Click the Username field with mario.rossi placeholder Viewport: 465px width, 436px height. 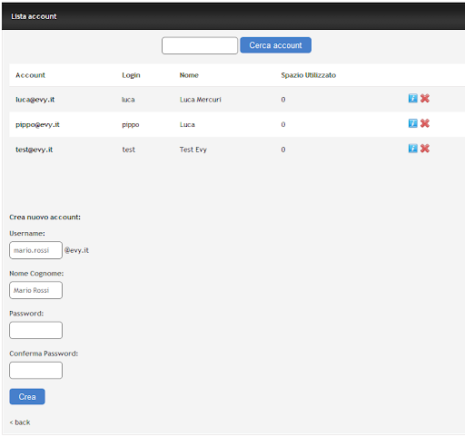coord(35,250)
